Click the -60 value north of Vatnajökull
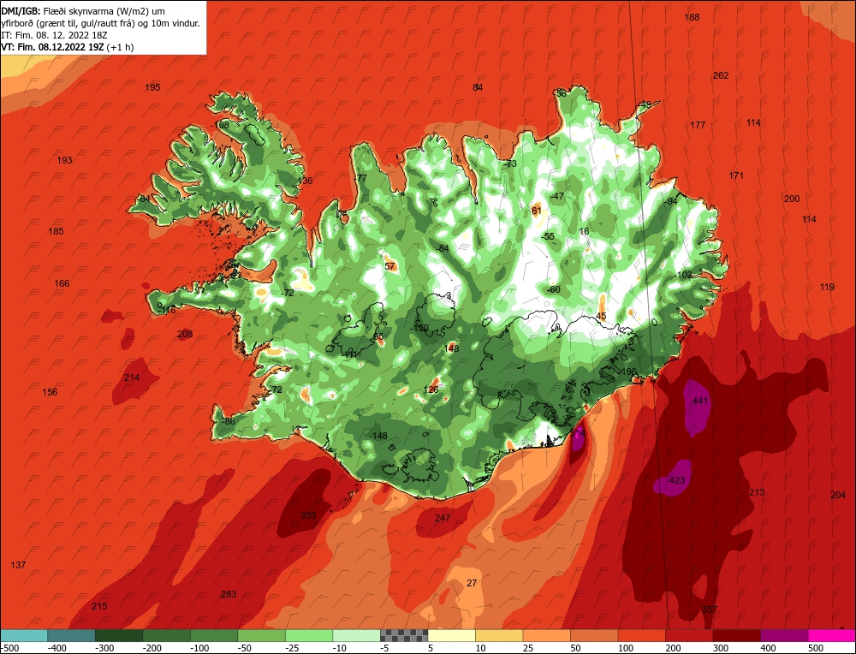This screenshot has width=856, height=654. [554, 289]
